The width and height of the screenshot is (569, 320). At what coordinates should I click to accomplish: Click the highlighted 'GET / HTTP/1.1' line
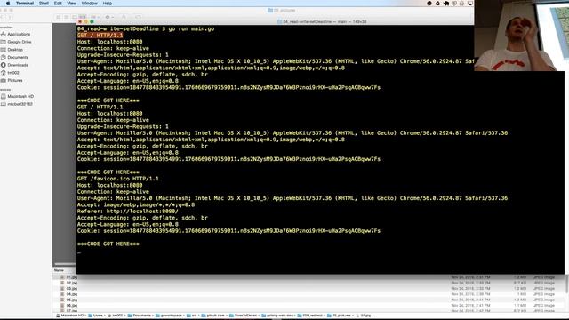(100, 36)
